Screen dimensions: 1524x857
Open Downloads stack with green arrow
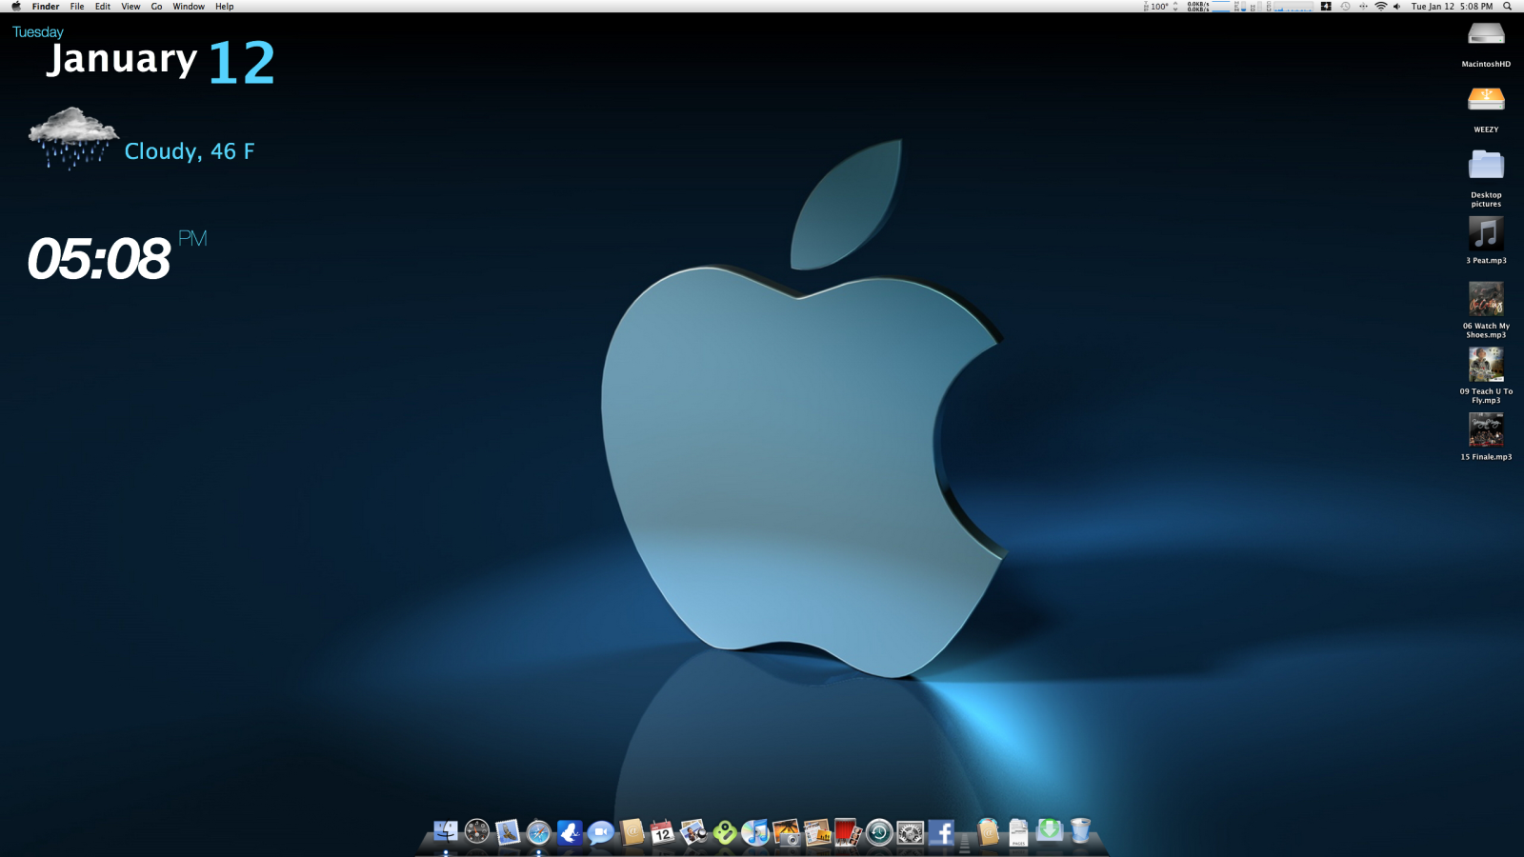point(1050,831)
